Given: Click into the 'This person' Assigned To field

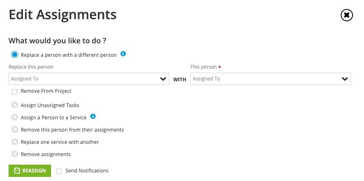Looking at the screenshot, I should [270, 79].
